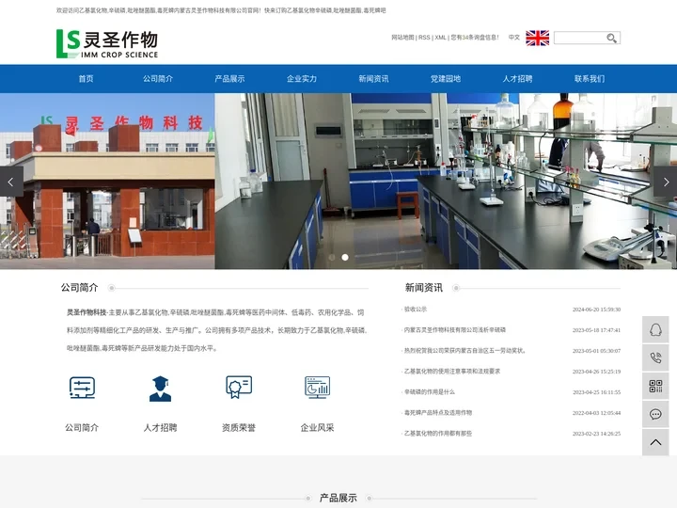Click the 产品展示 section heading
This screenshot has width=677, height=508.
click(338, 498)
